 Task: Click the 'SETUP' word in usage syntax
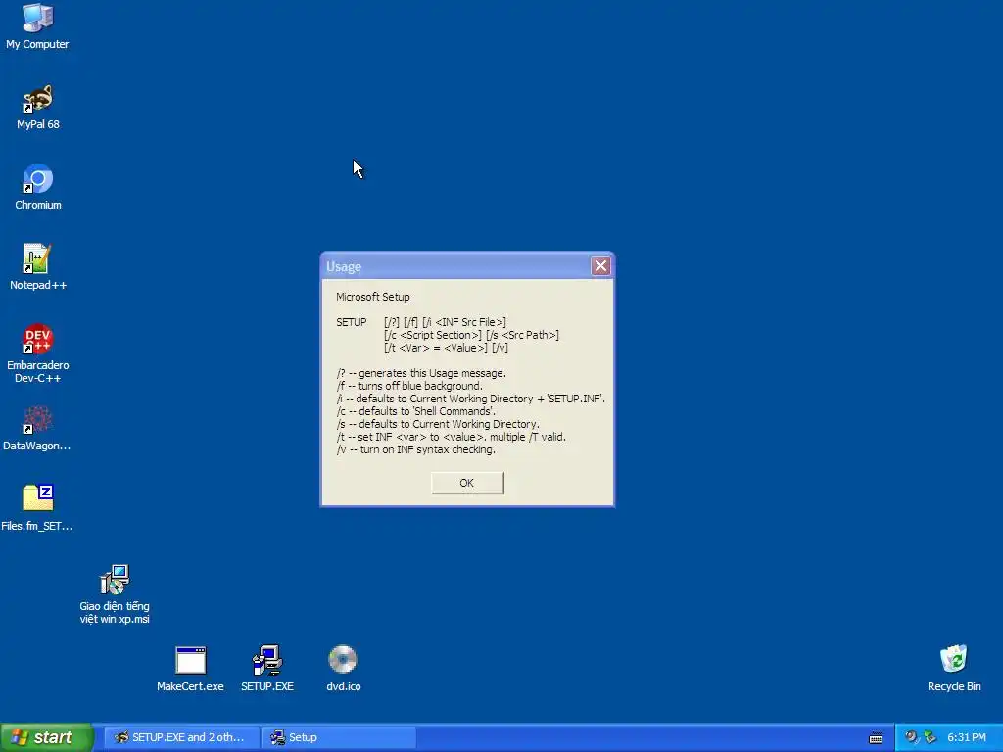352,322
